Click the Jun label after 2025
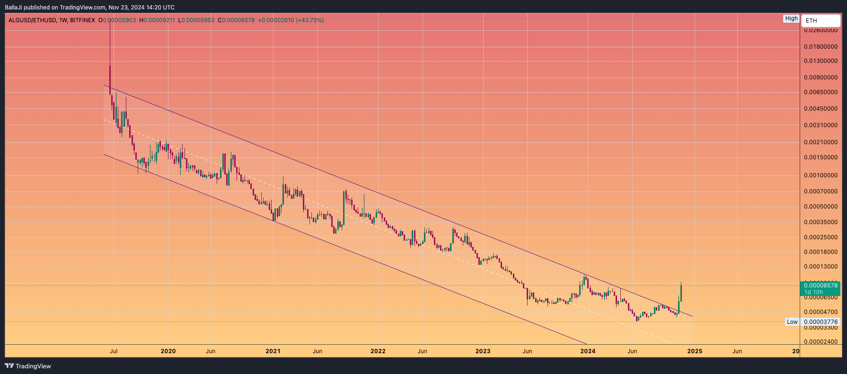Viewport: 847px width, 374px height. tap(737, 351)
